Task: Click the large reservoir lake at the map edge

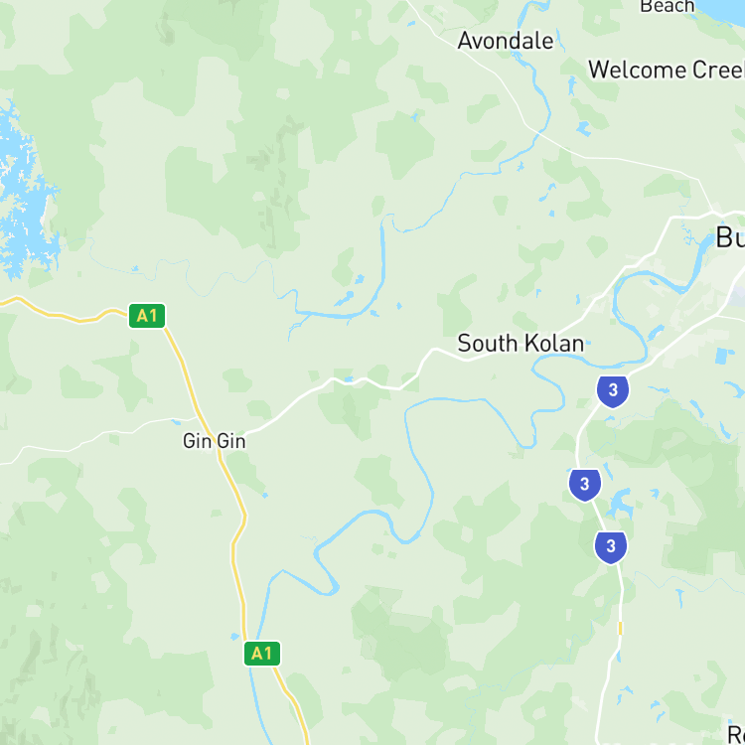Action: click(x=24, y=190)
